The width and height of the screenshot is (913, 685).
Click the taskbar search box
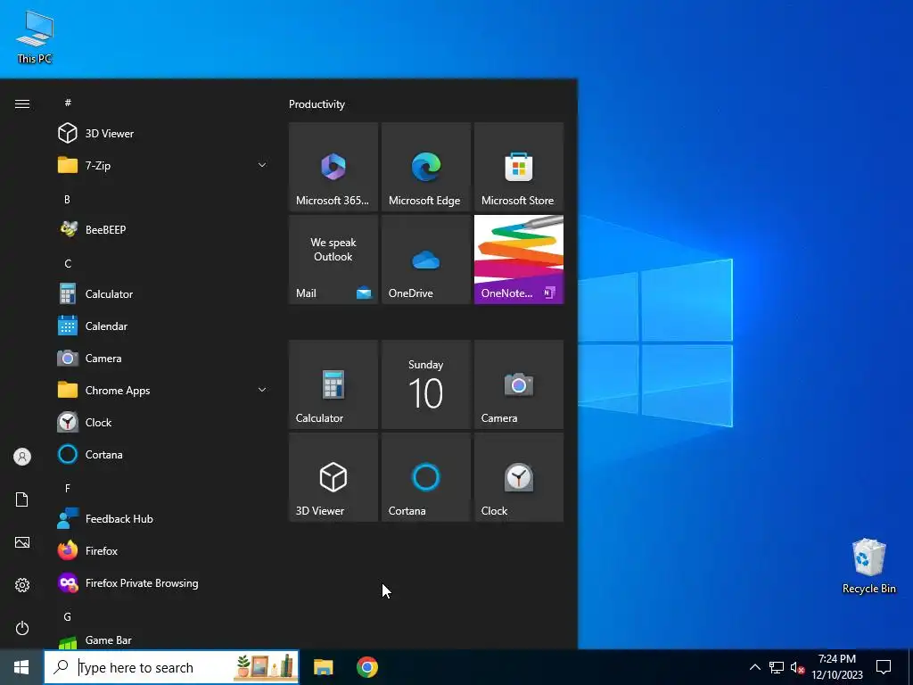pos(171,667)
